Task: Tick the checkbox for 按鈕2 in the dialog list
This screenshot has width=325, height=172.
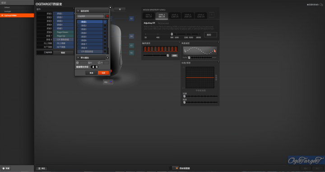Action: coord(105,25)
